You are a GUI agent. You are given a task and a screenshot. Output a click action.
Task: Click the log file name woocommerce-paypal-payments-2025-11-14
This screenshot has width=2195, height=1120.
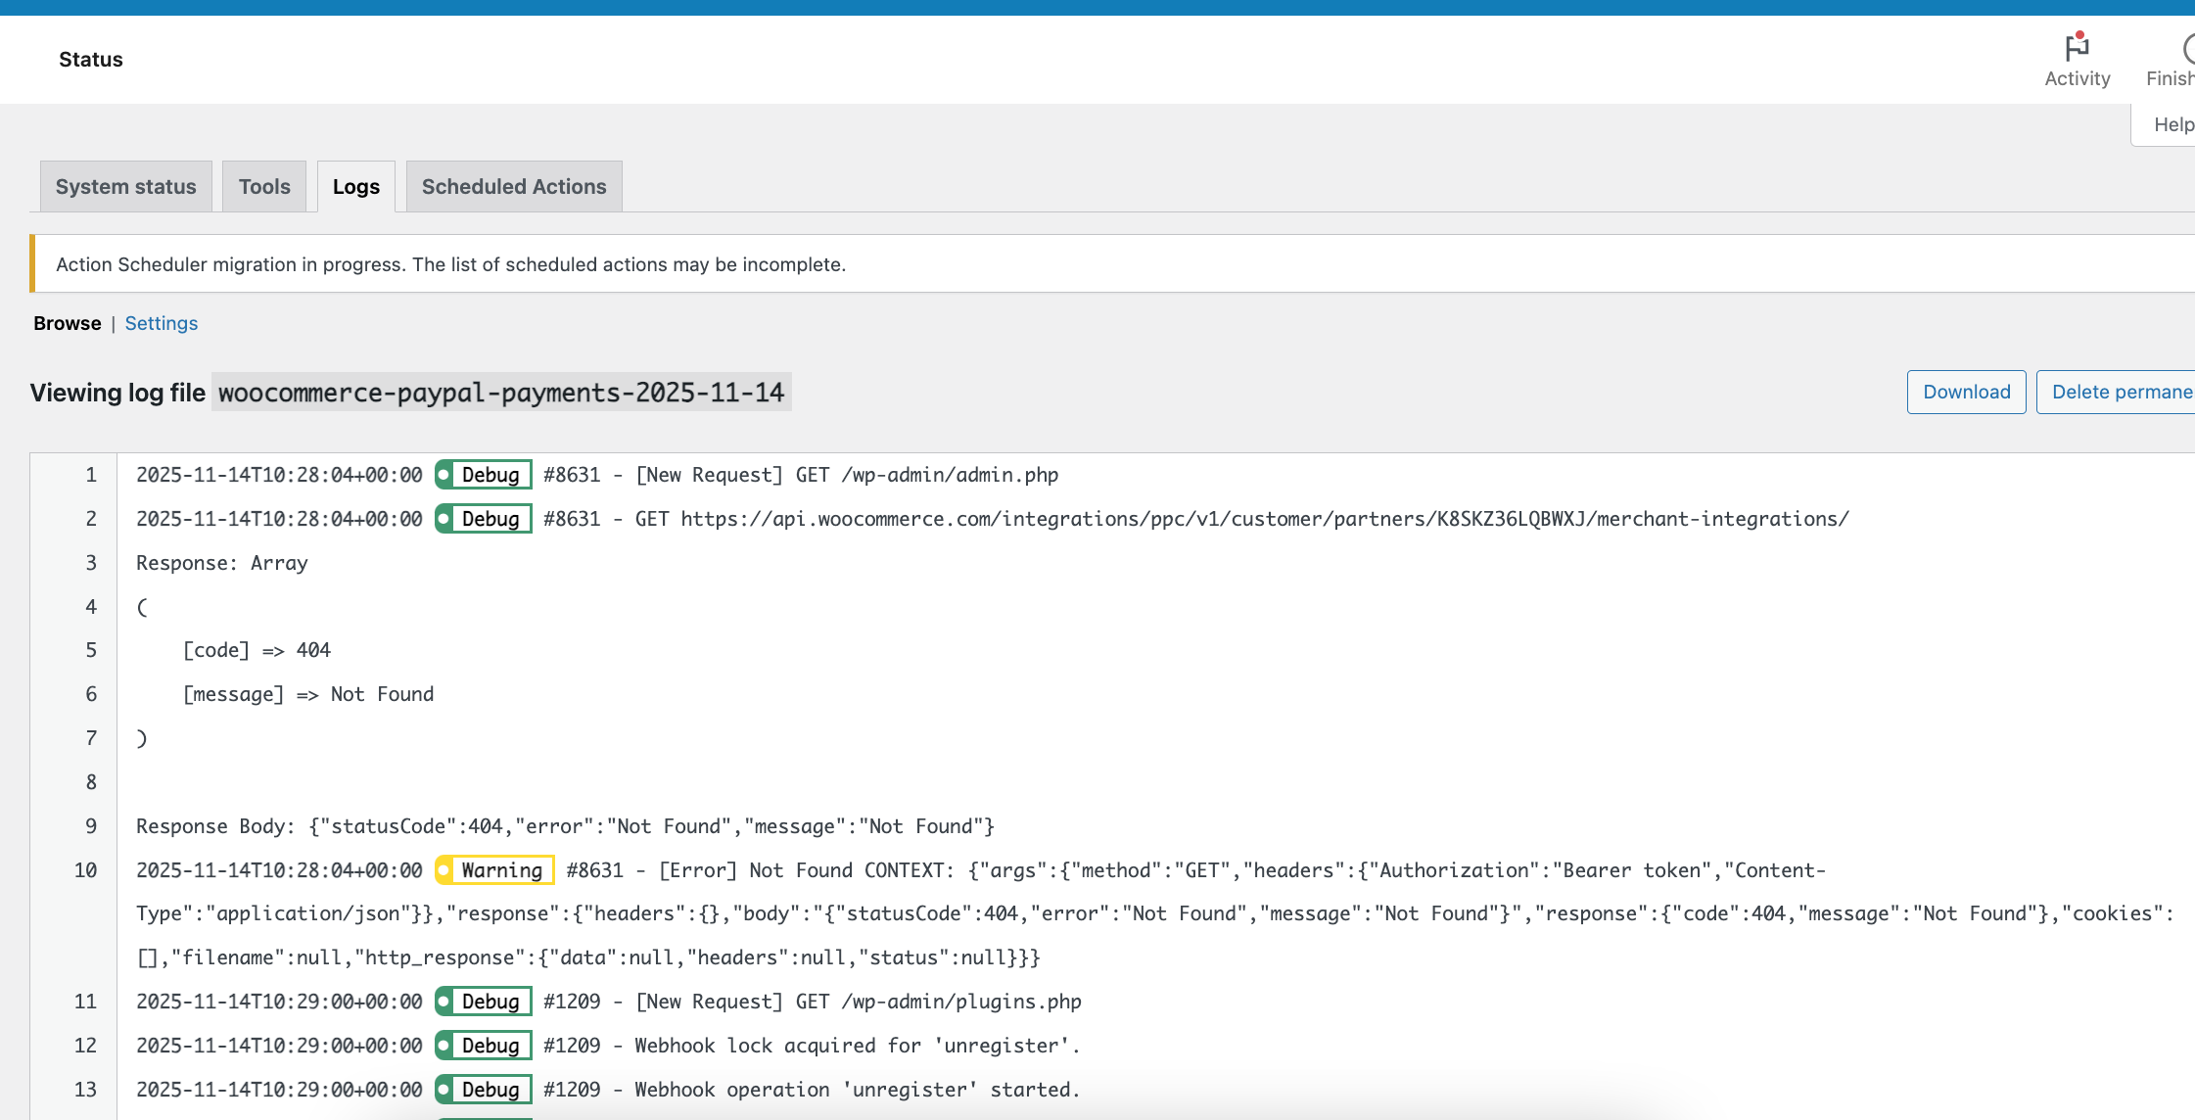coord(500,393)
